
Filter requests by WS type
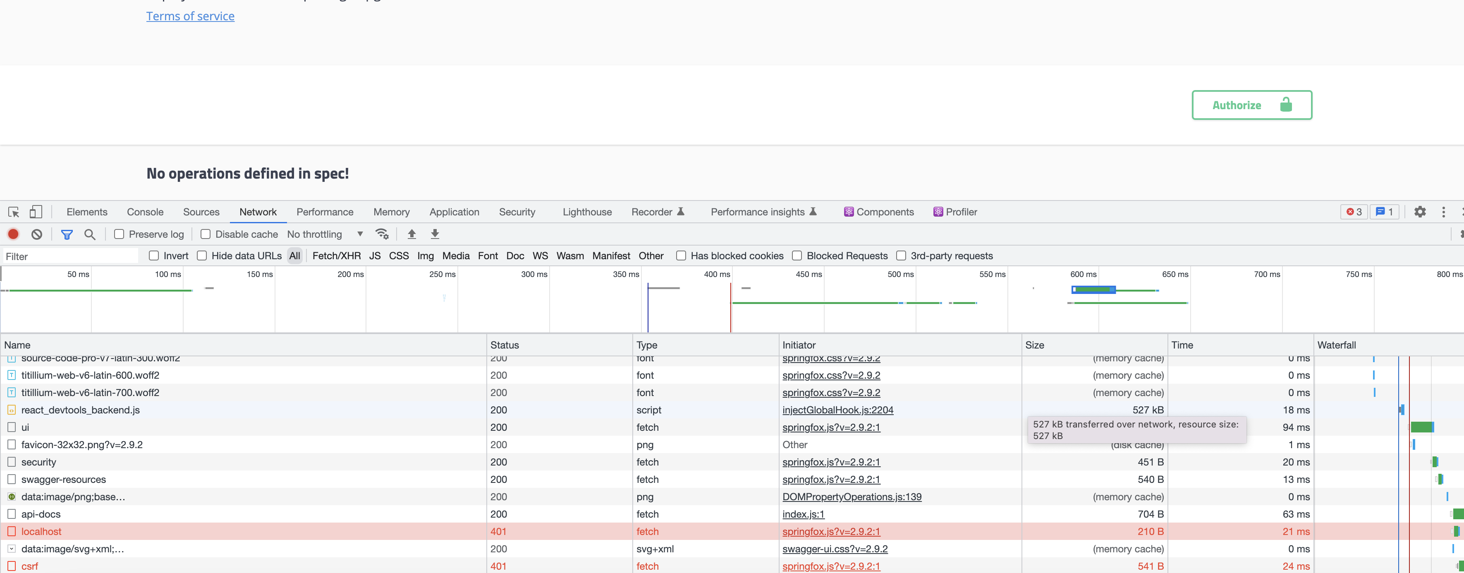(x=540, y=255)
